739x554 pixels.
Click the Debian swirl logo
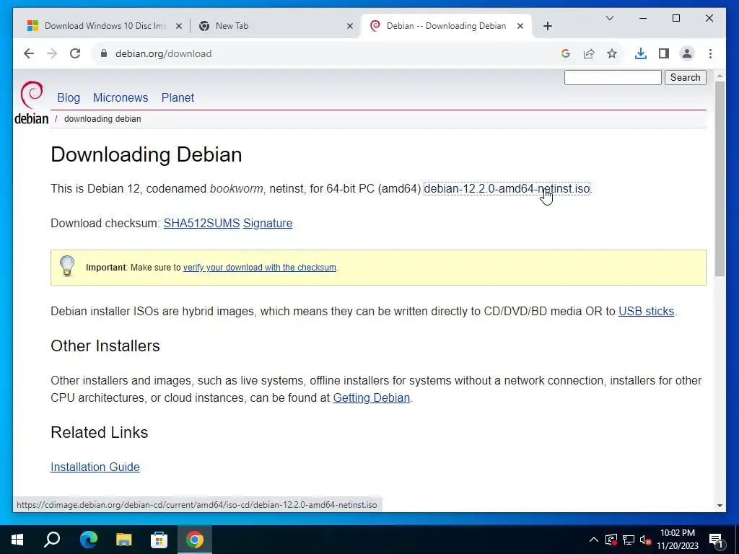(32, 102)
